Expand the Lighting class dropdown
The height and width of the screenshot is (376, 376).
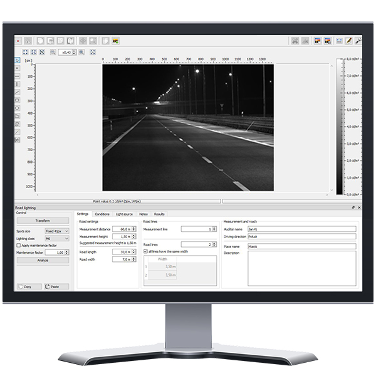(58, 239)
